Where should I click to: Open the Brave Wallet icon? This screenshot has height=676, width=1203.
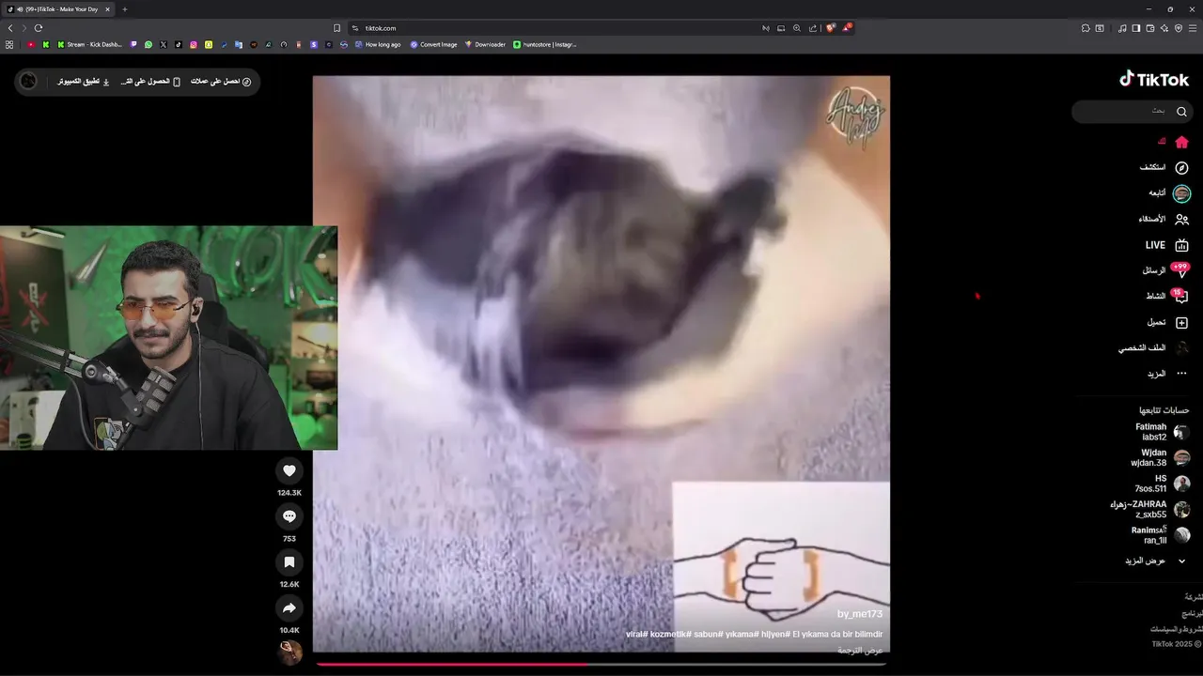click(1150, 28)
